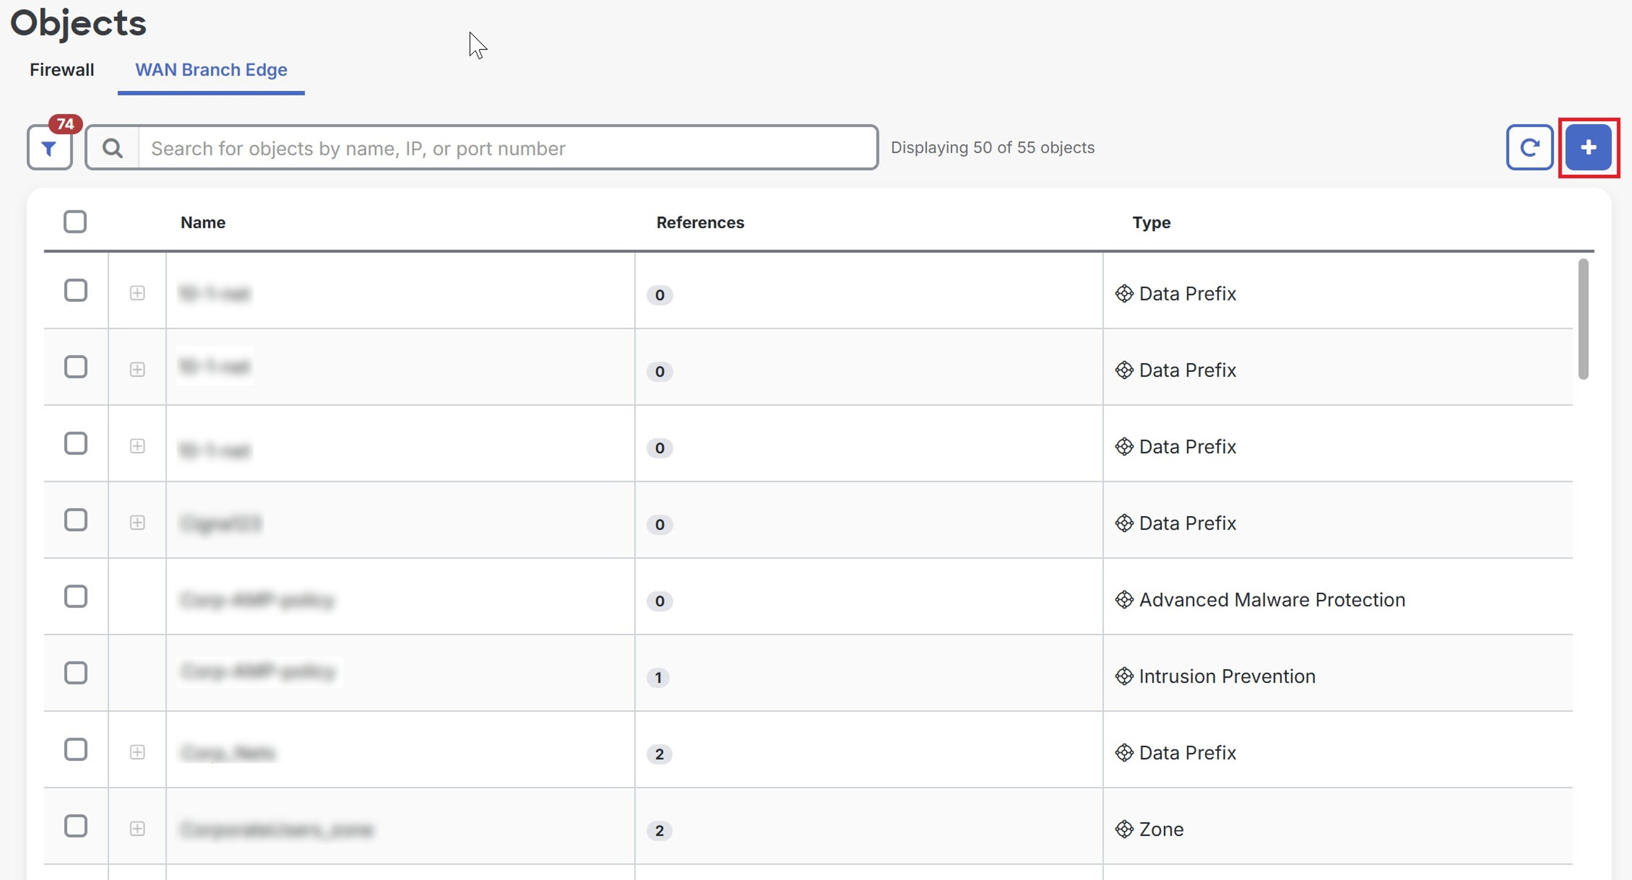
Task: Sort objects by the Name column
Action: click(x=203, y=222)
